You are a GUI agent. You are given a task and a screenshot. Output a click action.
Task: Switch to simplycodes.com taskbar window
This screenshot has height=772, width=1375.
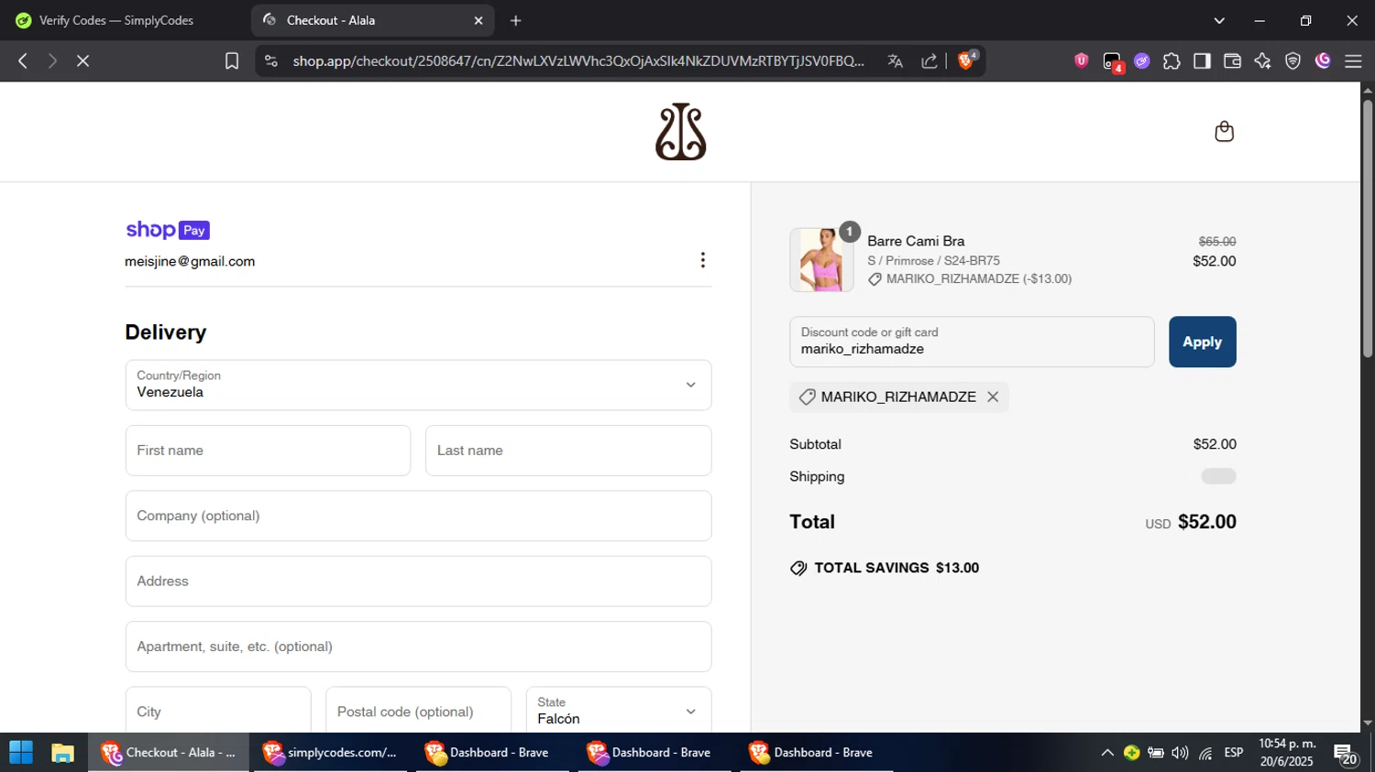coord(331,753)
